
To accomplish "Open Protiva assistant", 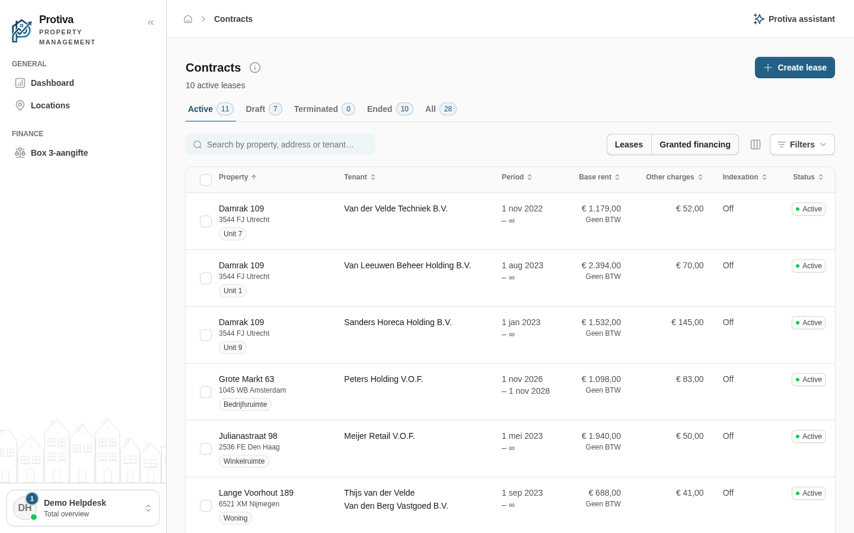I will coord(794,19).
